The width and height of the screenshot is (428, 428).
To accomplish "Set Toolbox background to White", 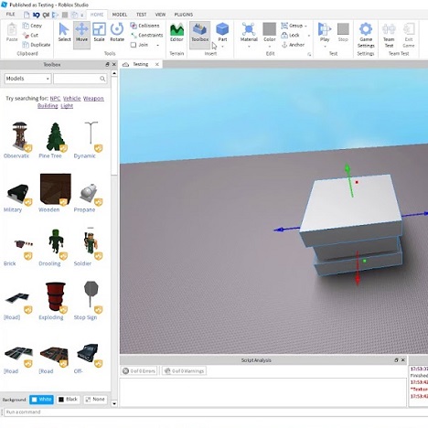I will (x=41, y=400).
